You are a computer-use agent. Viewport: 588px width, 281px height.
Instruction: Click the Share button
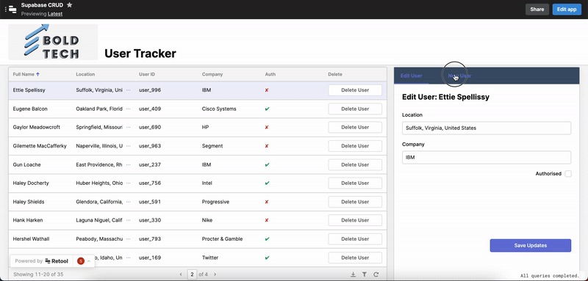[537, 10]
